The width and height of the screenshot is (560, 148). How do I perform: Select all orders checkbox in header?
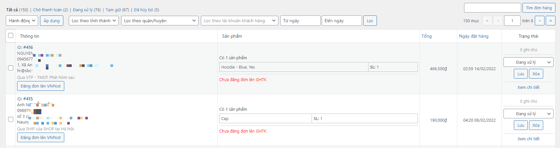pyautogui.click(x=11, y=35)
